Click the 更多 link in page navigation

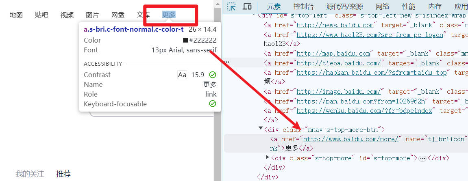click(168, 15)
